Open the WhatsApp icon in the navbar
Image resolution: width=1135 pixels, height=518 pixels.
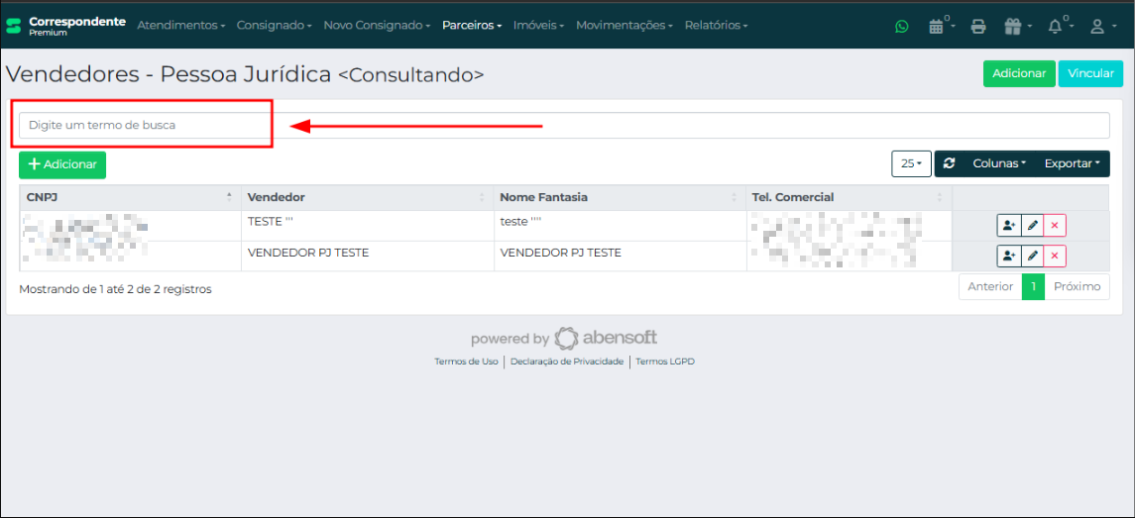coord(901,27)
